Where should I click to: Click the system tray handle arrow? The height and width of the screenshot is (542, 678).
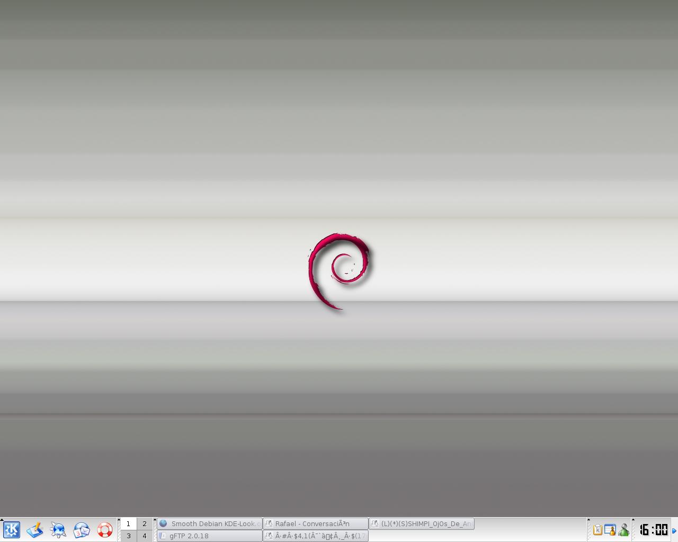(x=588, y=520)
